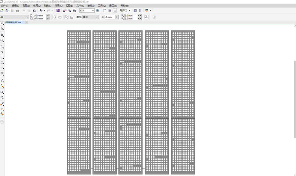
Task: Click the page width 210.0 mm field
Action: [x=40, y=16]
